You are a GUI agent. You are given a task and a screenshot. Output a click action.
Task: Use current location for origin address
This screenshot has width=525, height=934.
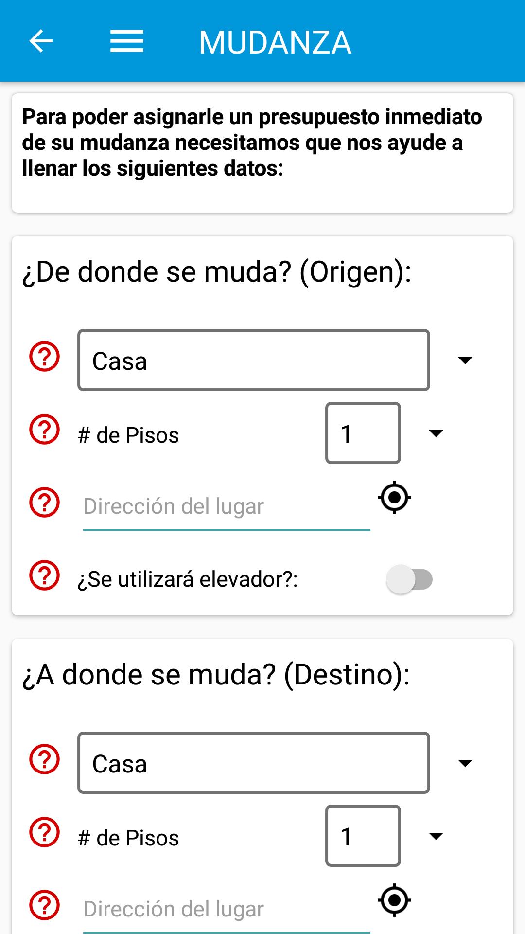click(394, 498)
